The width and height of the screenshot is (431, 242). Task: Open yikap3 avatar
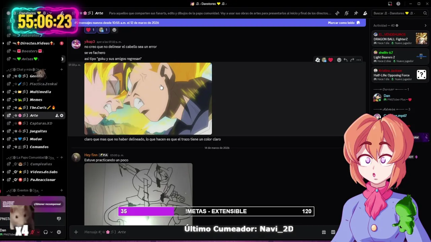pyautogui.click(x=76, y=44)
